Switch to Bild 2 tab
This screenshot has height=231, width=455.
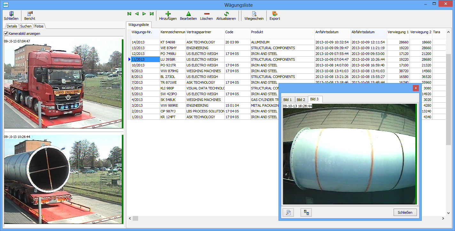[301, 100]
